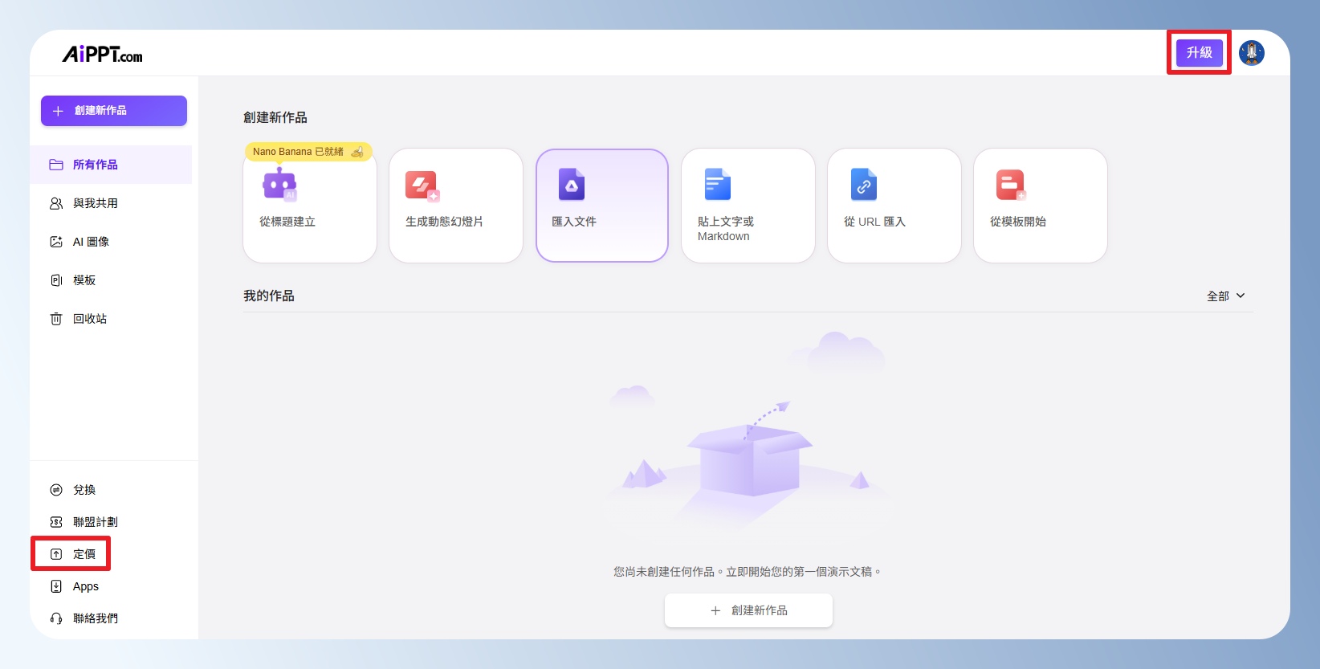Image resolution: width=1320 pixels, height=669 pixels.
Task: Click the 從模板開始 template icon
Action: (1010, 185)
